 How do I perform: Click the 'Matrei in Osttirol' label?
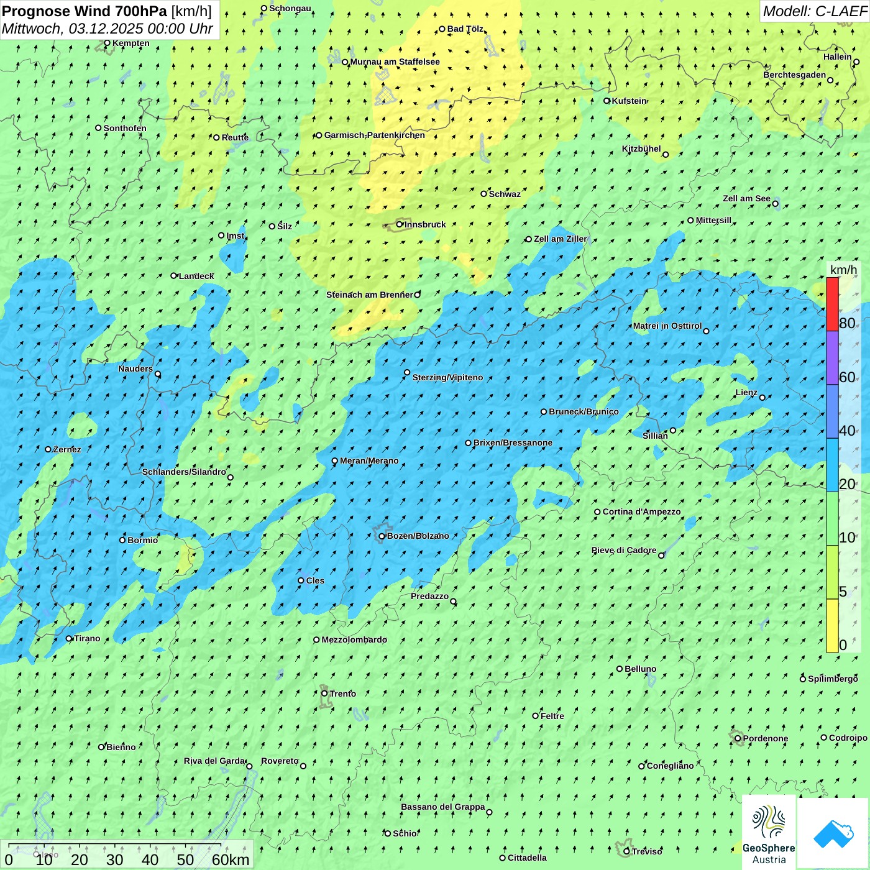point(667,326)
